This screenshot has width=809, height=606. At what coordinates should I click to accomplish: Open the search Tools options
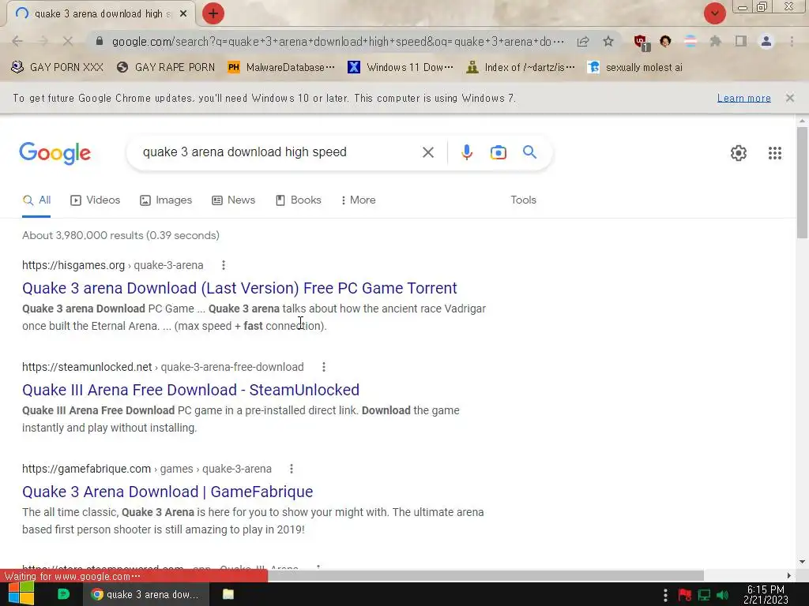pos(523,200)
